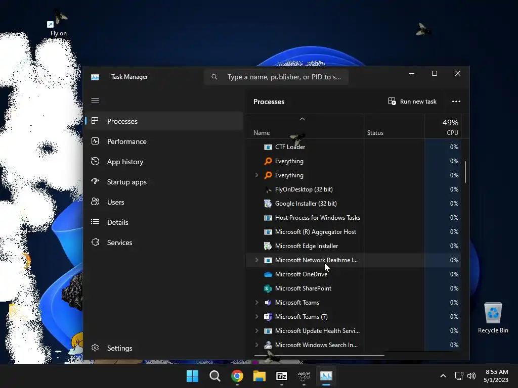Expand the Microsoft Teams (7) group
This screenshot has width=518, height=388.
tap(256, 317)
